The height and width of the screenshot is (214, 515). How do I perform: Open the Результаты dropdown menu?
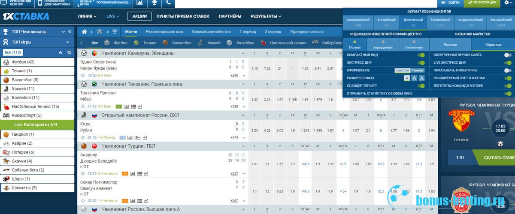click(x=266, y=17)
